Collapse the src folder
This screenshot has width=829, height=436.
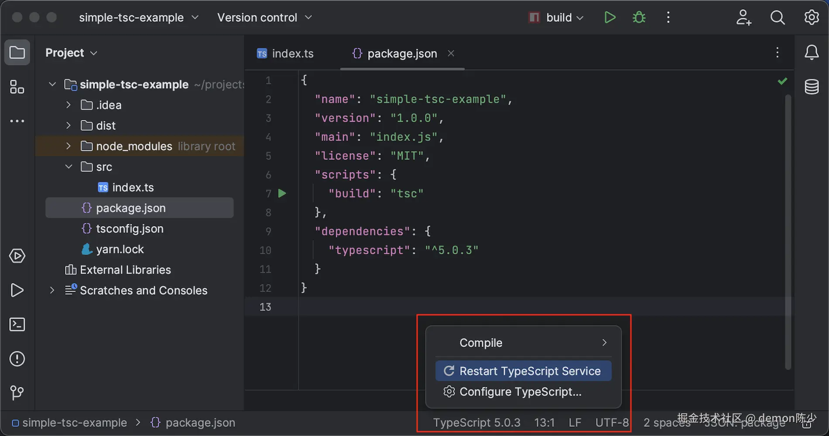coord(68,167)
